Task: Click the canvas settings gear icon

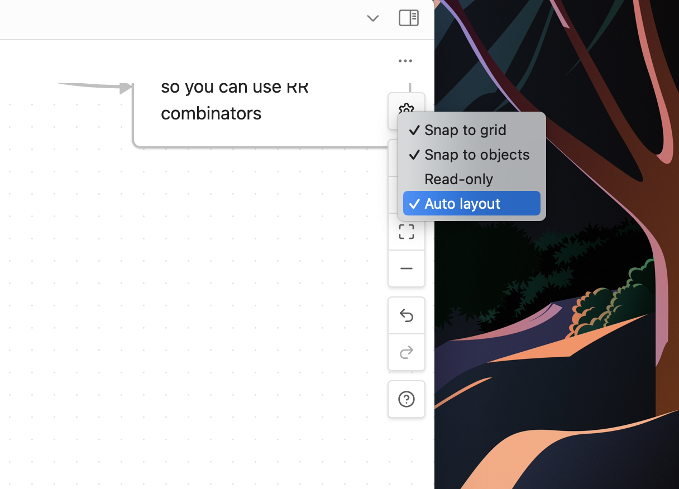Action: pyautogui.click(x=406, y=107)
